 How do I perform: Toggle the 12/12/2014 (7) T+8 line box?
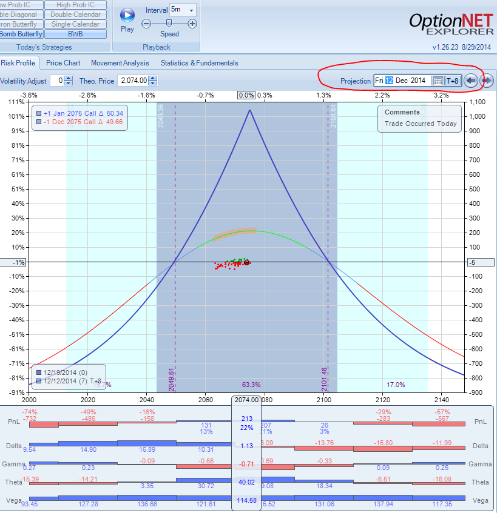[39, 381]
